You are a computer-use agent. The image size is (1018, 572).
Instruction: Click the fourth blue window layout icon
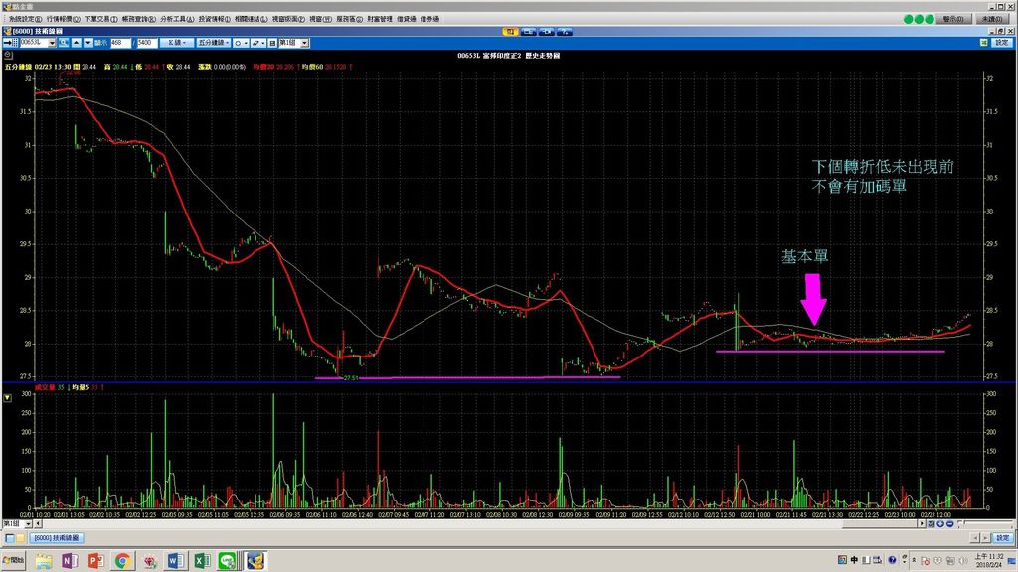point(565,31)
